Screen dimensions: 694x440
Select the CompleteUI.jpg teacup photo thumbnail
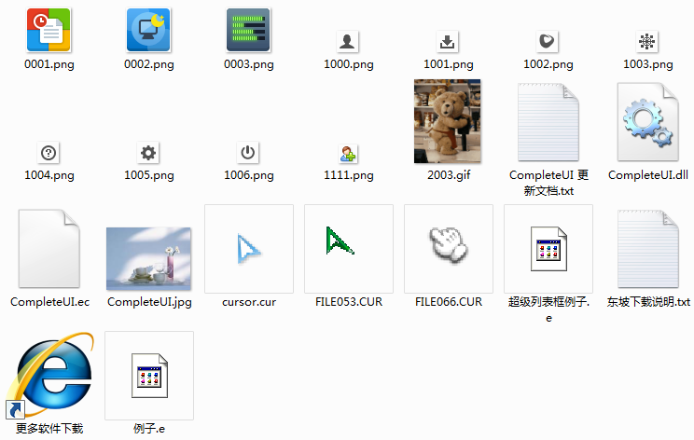click(x=148, y=259)
